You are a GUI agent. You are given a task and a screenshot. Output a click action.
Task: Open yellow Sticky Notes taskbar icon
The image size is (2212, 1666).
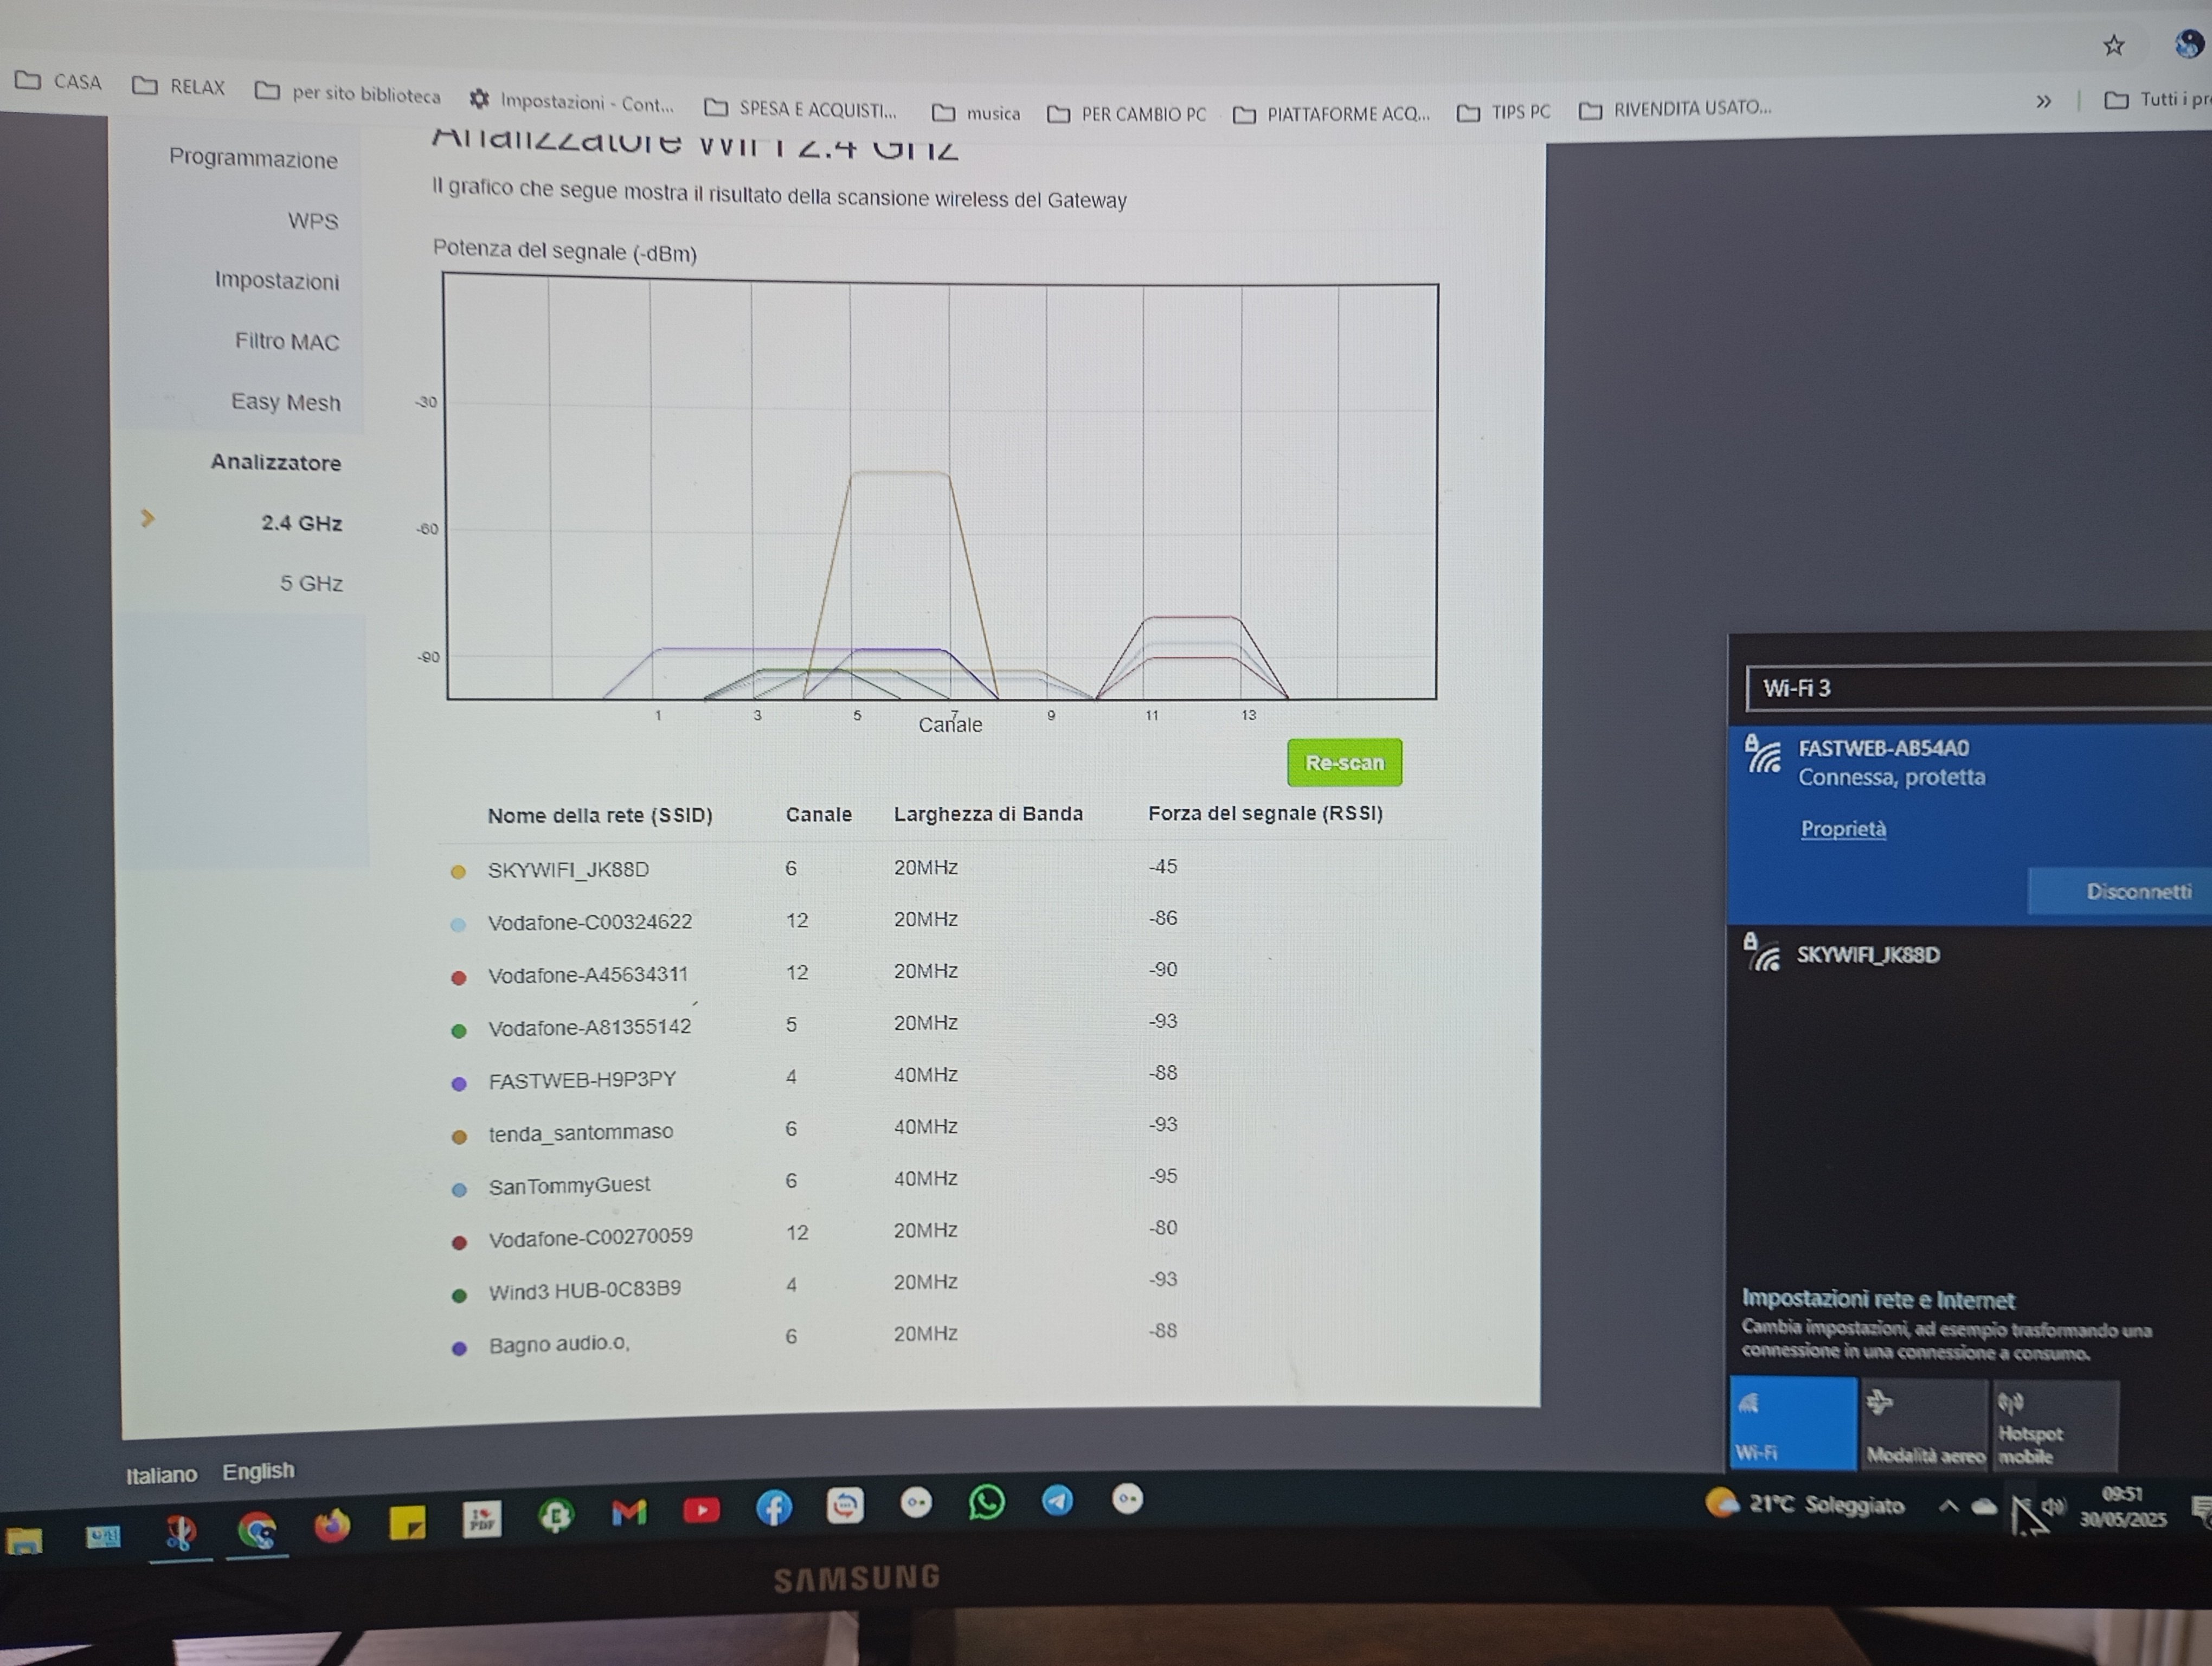click(407, 1523)
